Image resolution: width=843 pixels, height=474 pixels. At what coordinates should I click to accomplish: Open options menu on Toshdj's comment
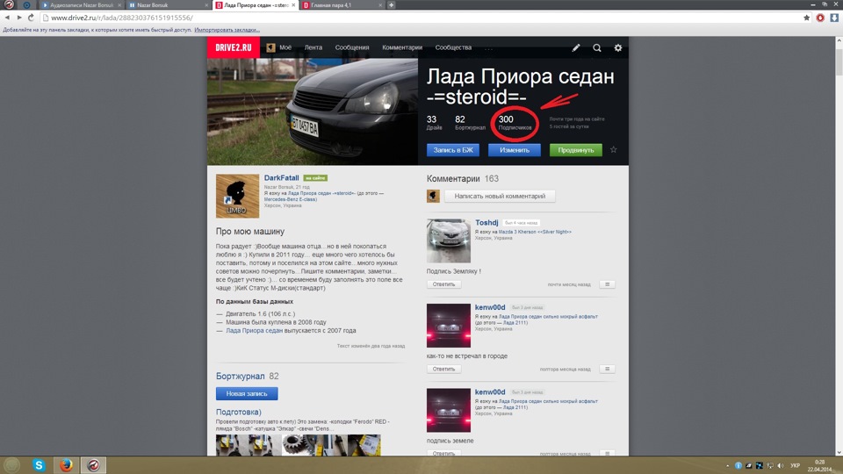[x=607, y=284]
